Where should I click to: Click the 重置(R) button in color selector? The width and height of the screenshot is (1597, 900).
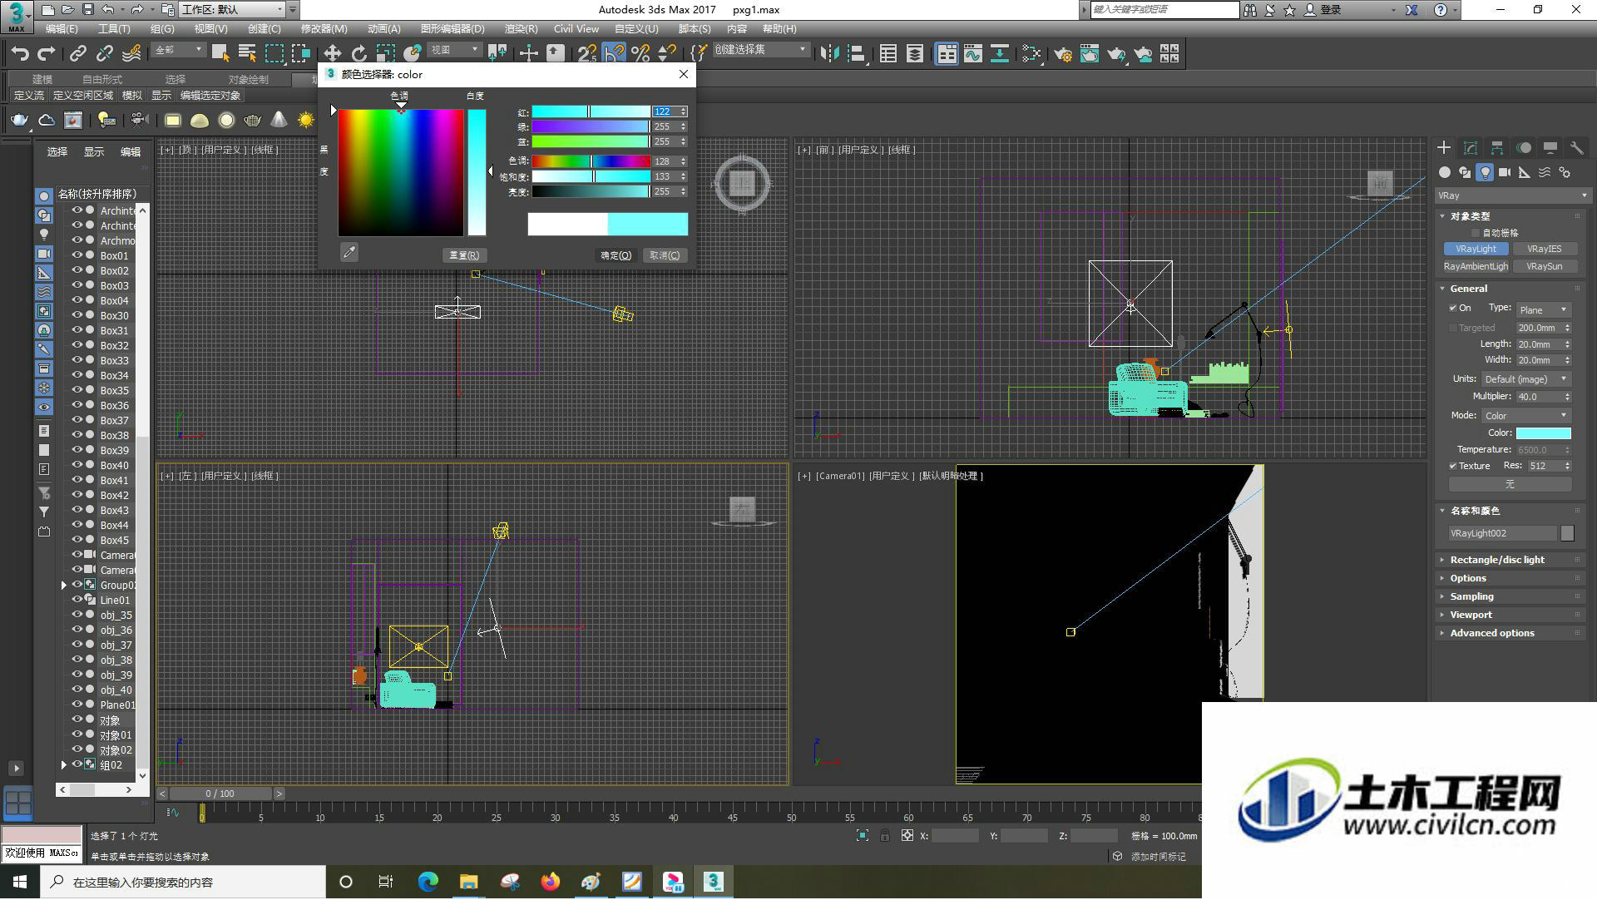point(464,255)
